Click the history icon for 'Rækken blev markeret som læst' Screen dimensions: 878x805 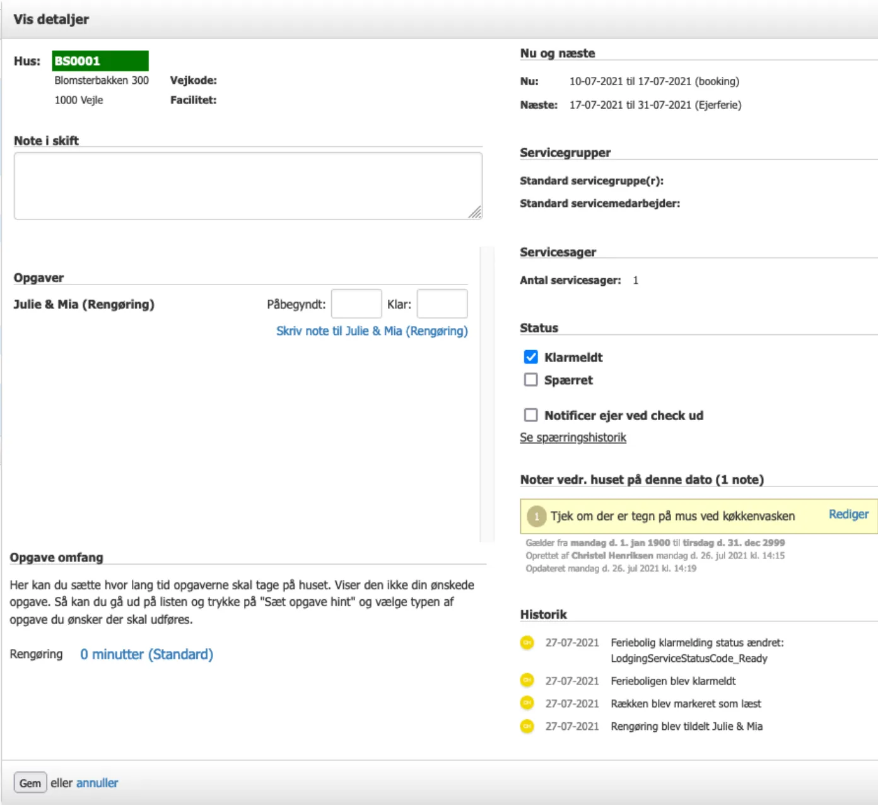527,703
